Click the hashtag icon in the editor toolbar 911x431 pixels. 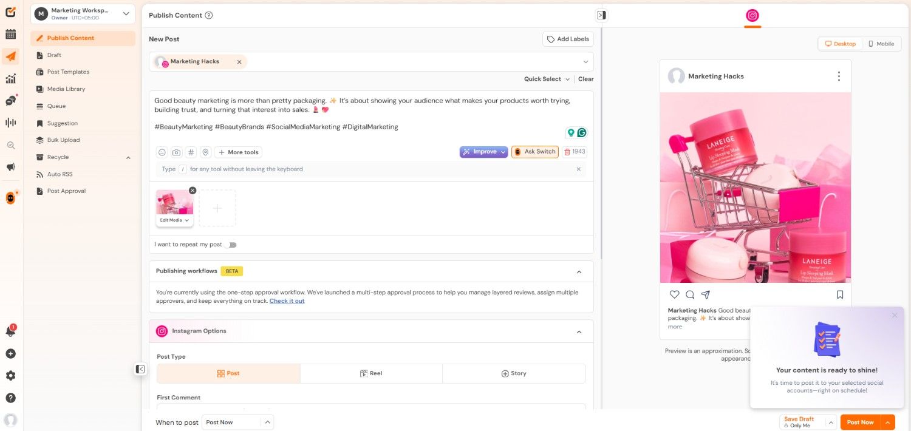pyautogui.click(x=191, y=152)
